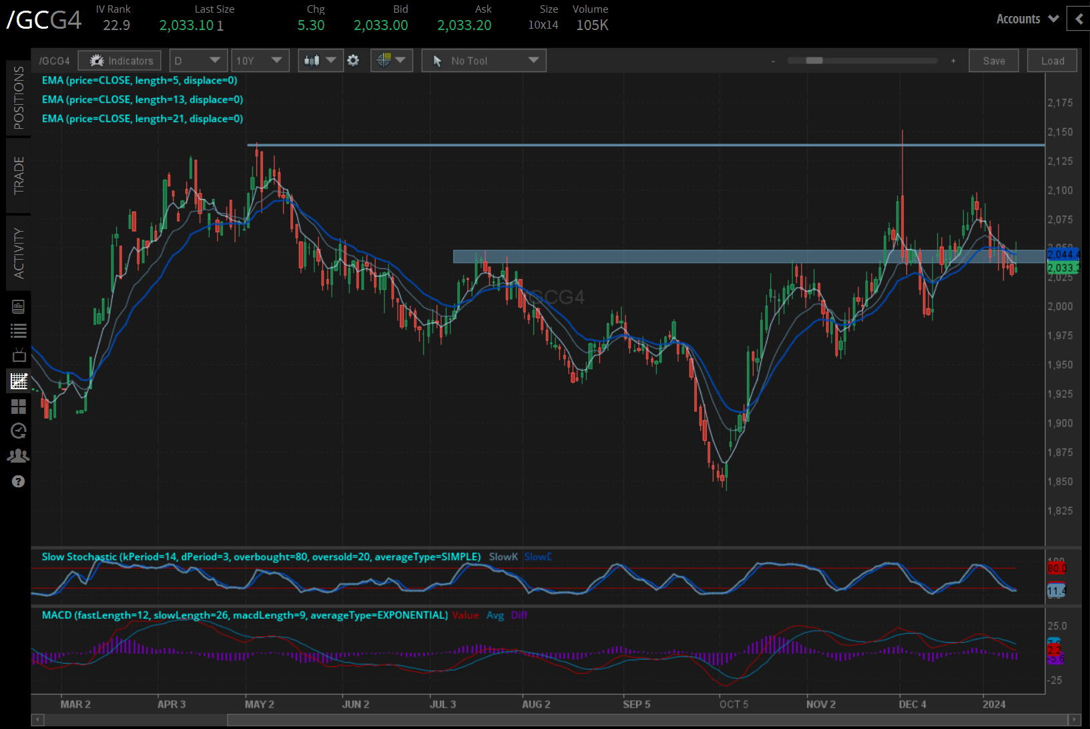
Task: Open the four-square grid dashboard icon
Action: coord(19,407)
